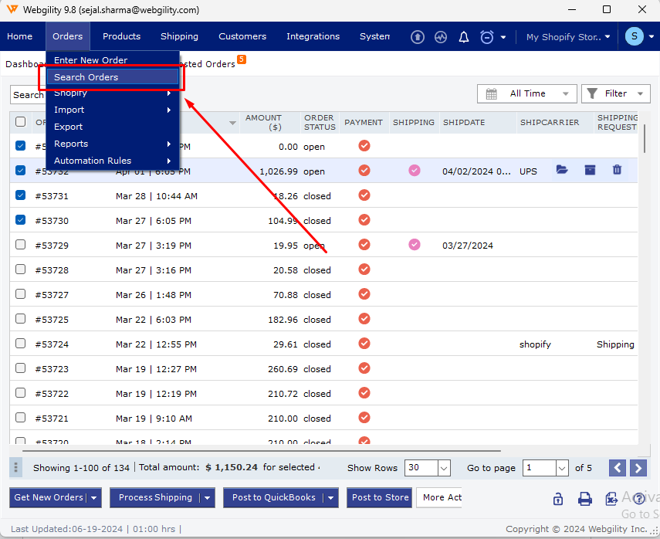The image size is (660, 539).
Task: Expand the Filter dropdown arrow
Action: (x=640, y=94)
